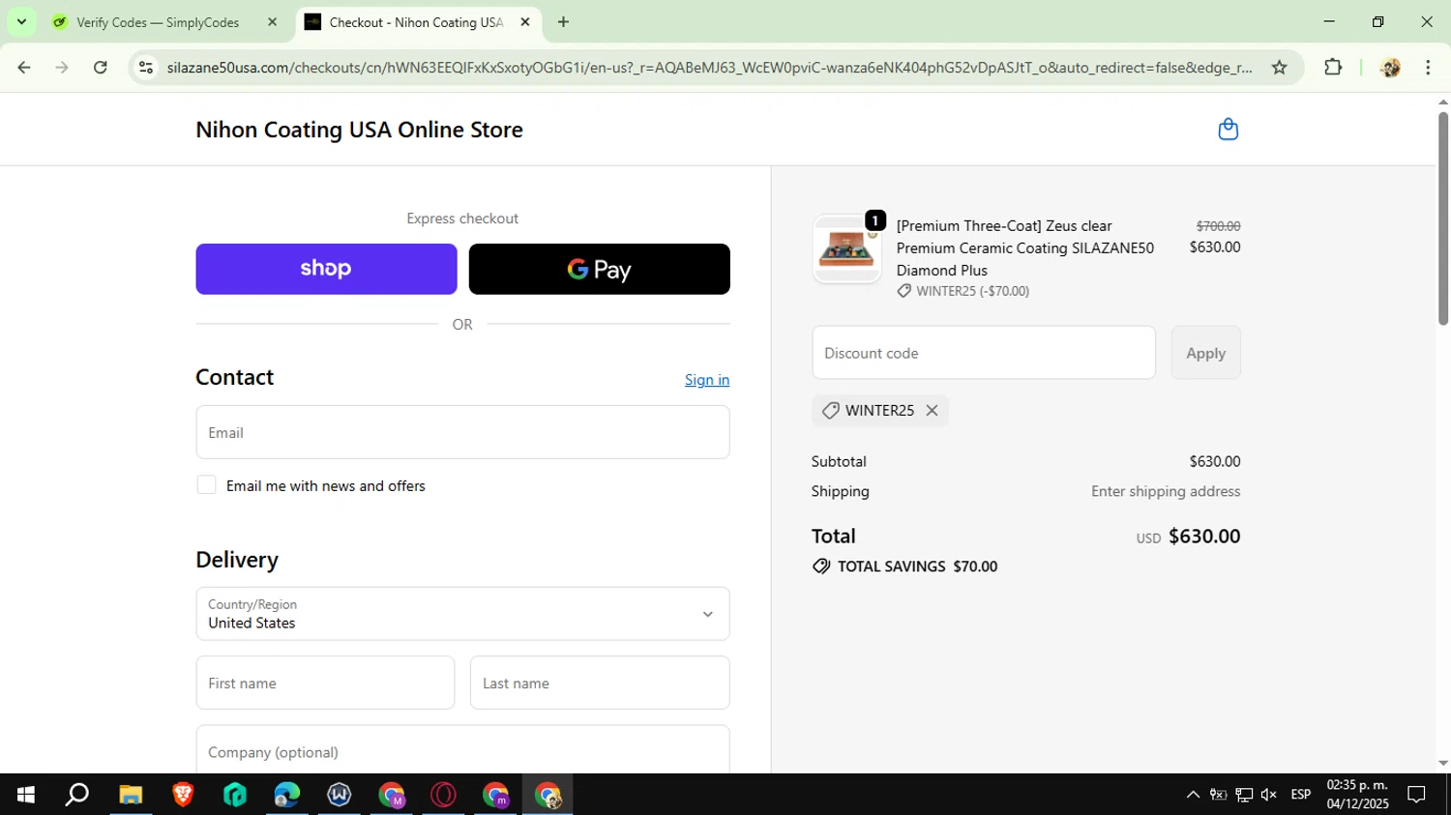Viewport: 1451px width, 815px height.
Task: View site information icon in address bar
Action: coord(146,67)
